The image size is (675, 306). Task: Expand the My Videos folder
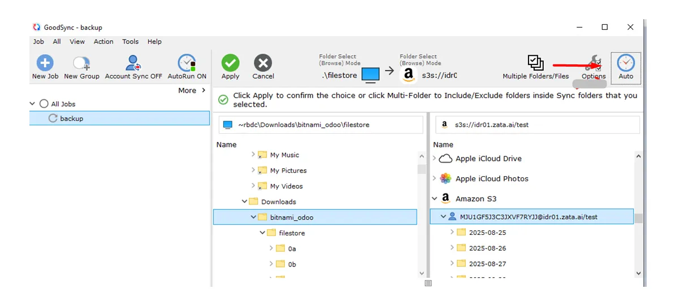tap(253, 186)
